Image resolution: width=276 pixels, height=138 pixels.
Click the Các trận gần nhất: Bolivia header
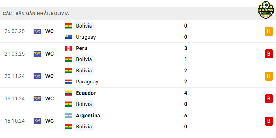(36, 13)
